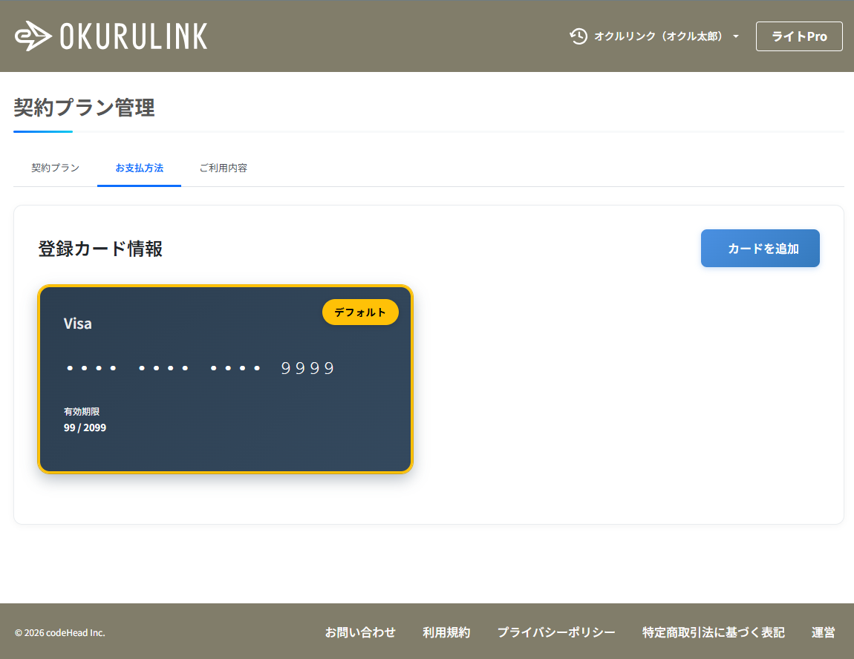The image size is (854, 659).
Task: Click the ライトPro plan button
Action: tap(799, 36)
